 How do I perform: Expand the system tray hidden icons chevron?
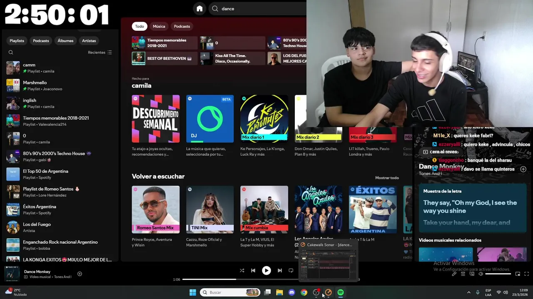pos(468,292)
